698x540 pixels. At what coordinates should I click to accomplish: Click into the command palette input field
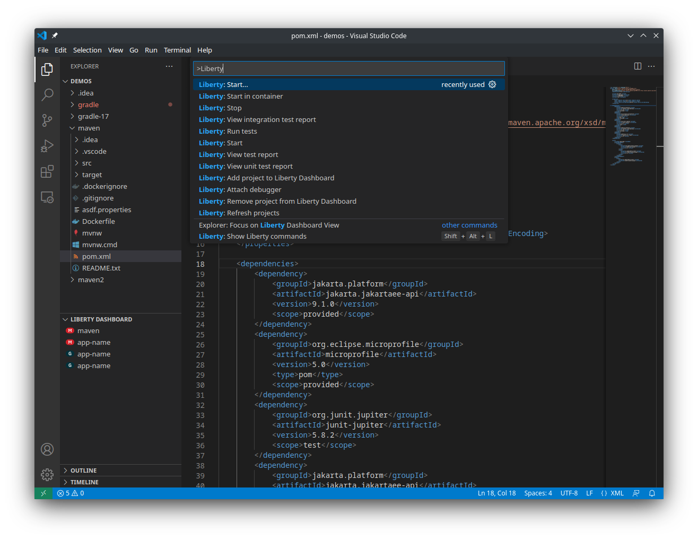pyautogui.click(x=348, y=68)
